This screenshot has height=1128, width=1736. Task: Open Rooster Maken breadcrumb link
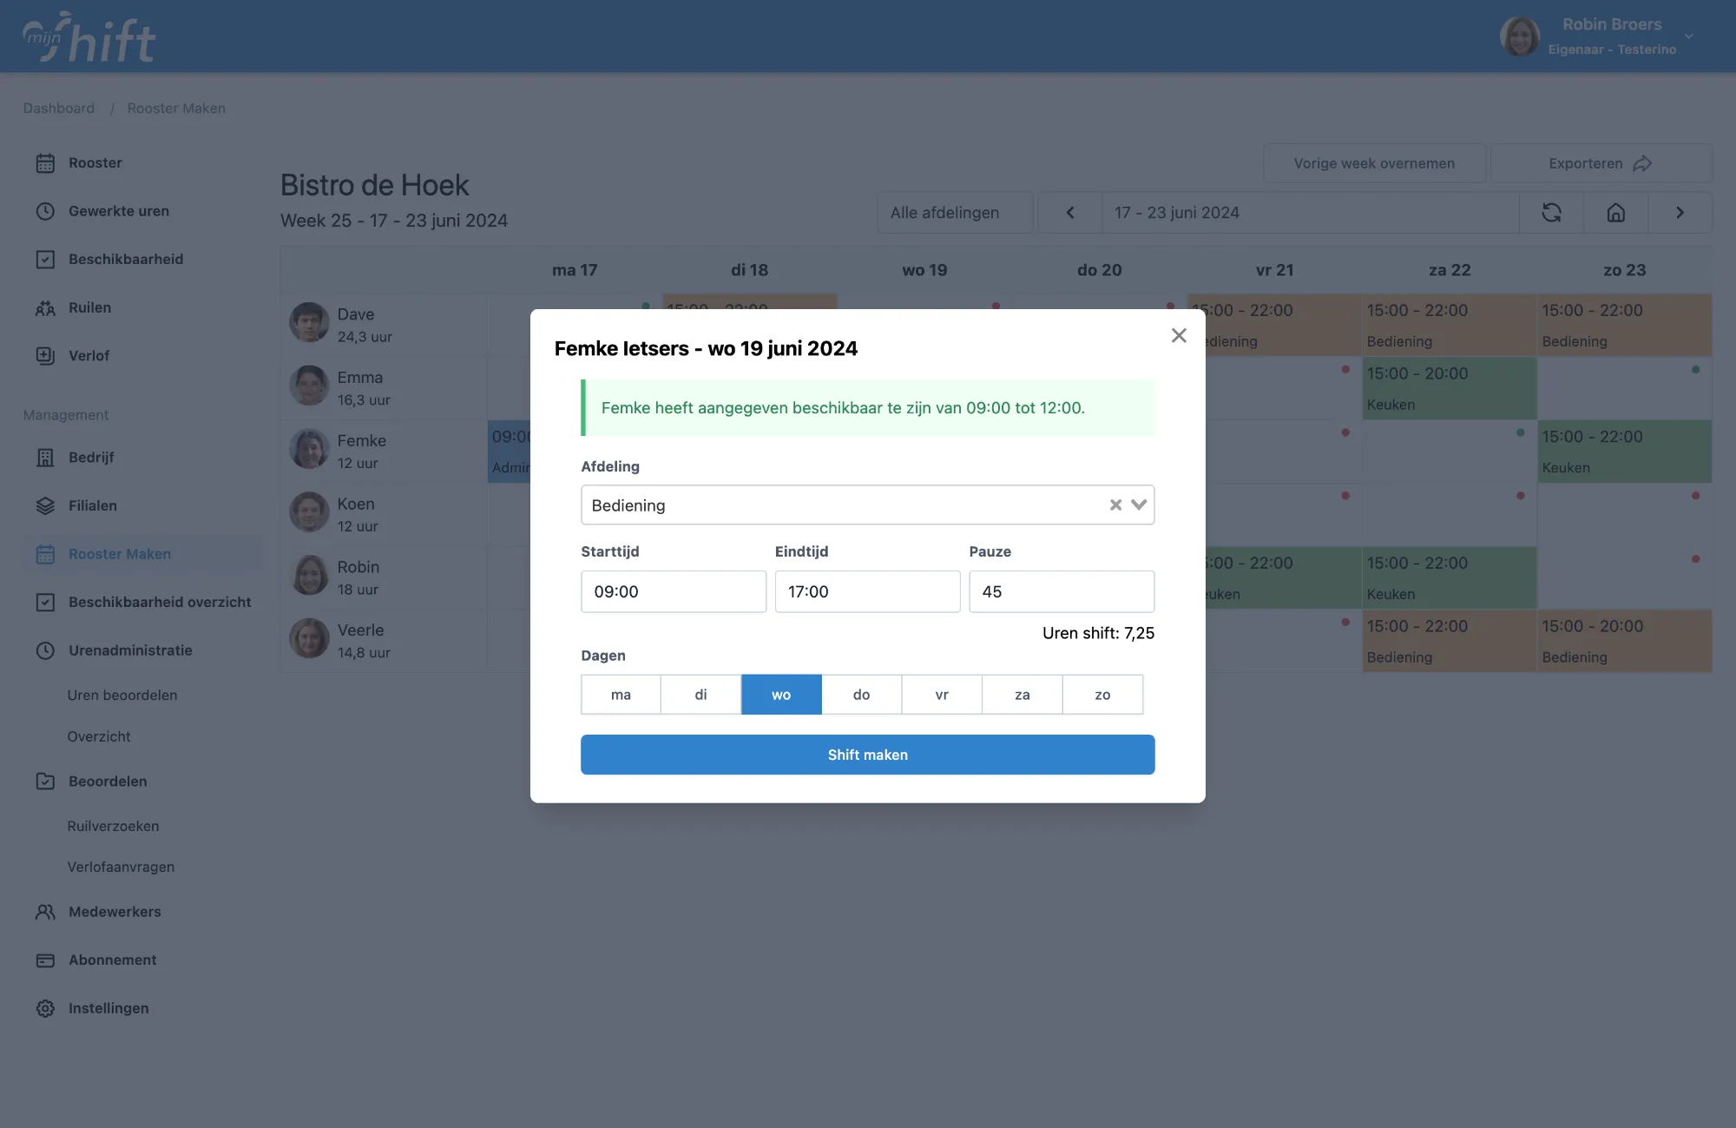pyautogui.click(x=176, y=109)
